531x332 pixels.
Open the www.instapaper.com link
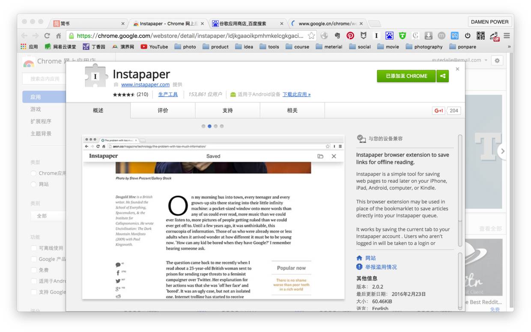[x=145, y=85]
